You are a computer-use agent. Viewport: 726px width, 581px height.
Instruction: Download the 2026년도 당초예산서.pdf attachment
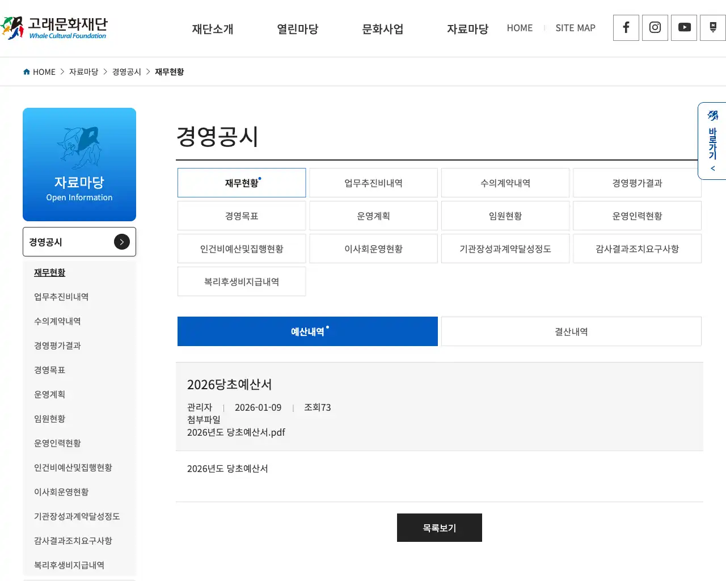click(x=236, y=432)
